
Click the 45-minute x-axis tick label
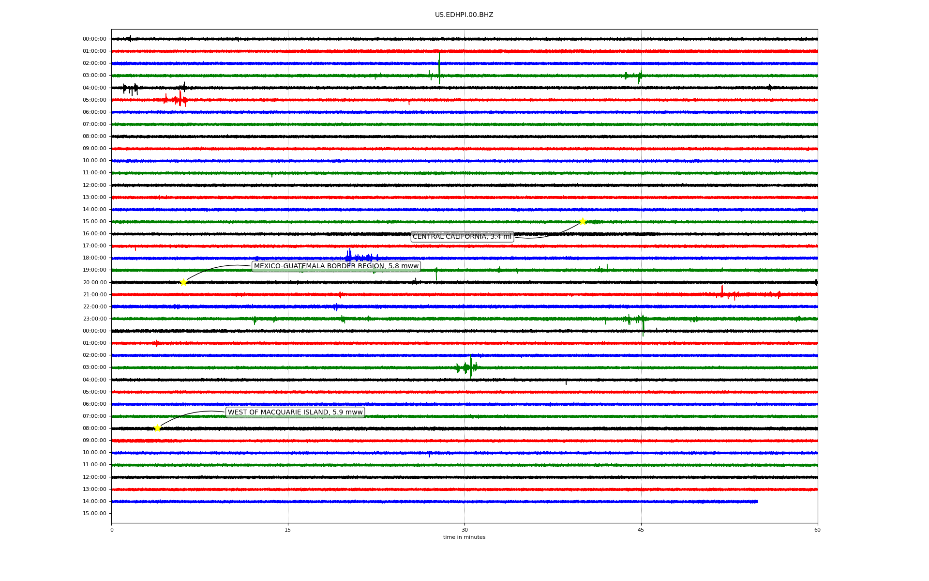click(641, 530)
